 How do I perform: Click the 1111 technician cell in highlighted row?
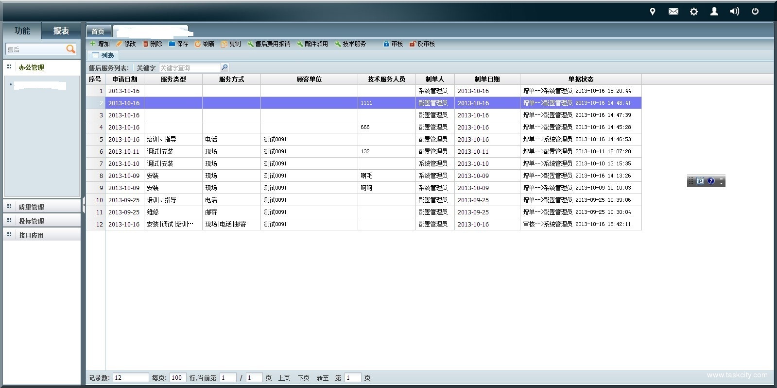pyautogui.click(x=387, y=103)
